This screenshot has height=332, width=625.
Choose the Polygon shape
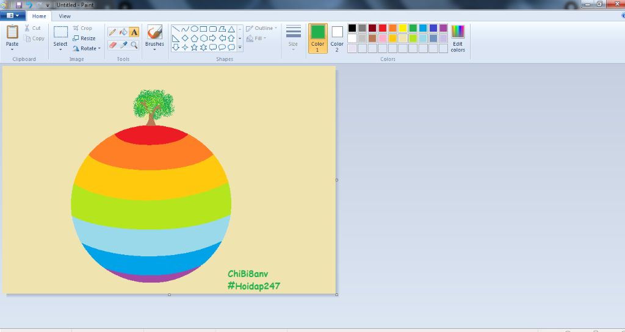coord(222,29)
